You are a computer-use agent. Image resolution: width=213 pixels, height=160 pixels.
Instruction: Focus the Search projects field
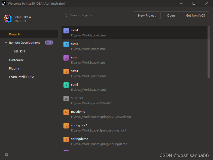98,15
